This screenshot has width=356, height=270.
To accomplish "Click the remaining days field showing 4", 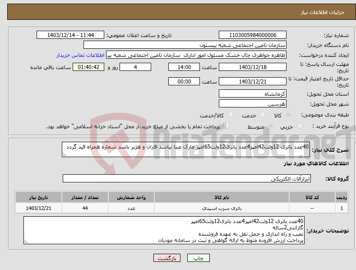I will (135, 67).
